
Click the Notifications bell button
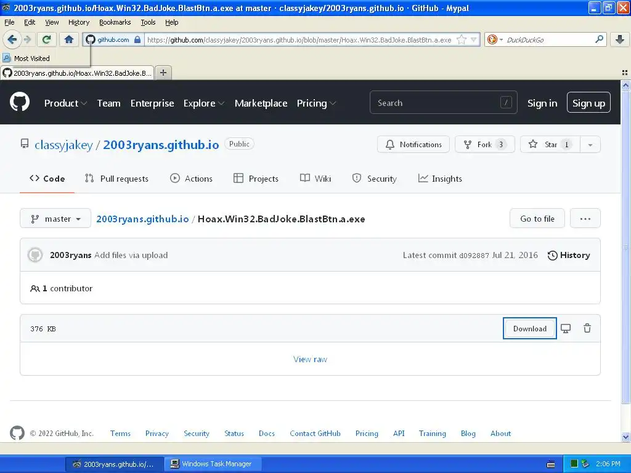(413, 144)
